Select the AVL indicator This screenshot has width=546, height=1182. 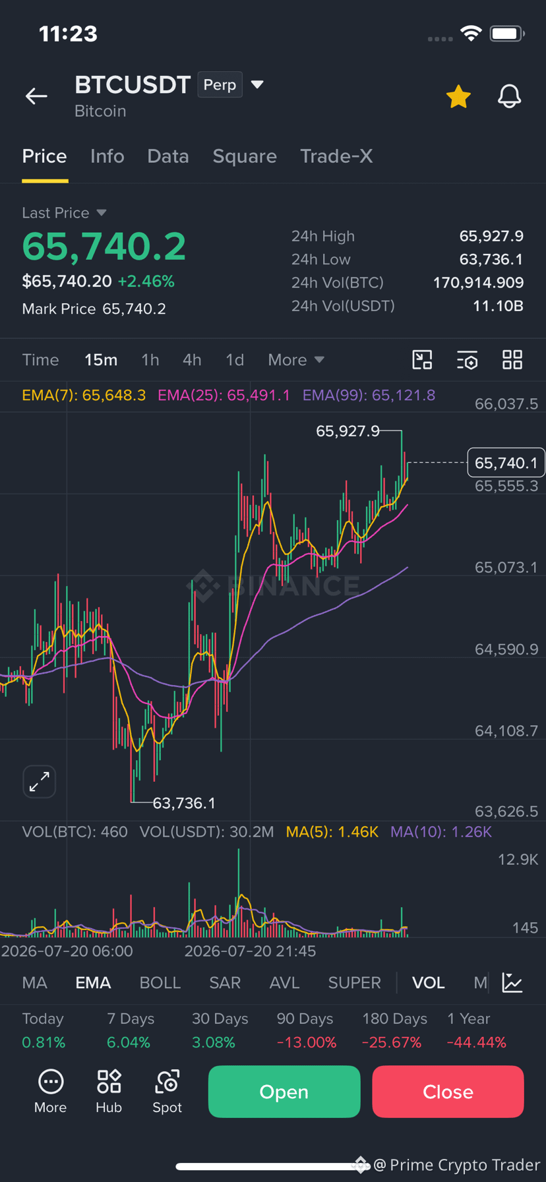tap(284, 983)
